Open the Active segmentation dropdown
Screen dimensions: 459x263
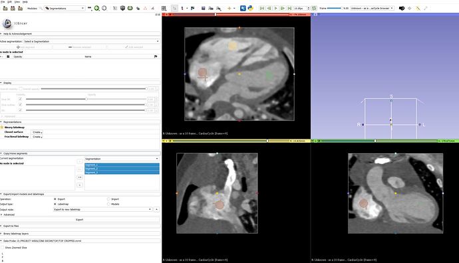(91, 41)
